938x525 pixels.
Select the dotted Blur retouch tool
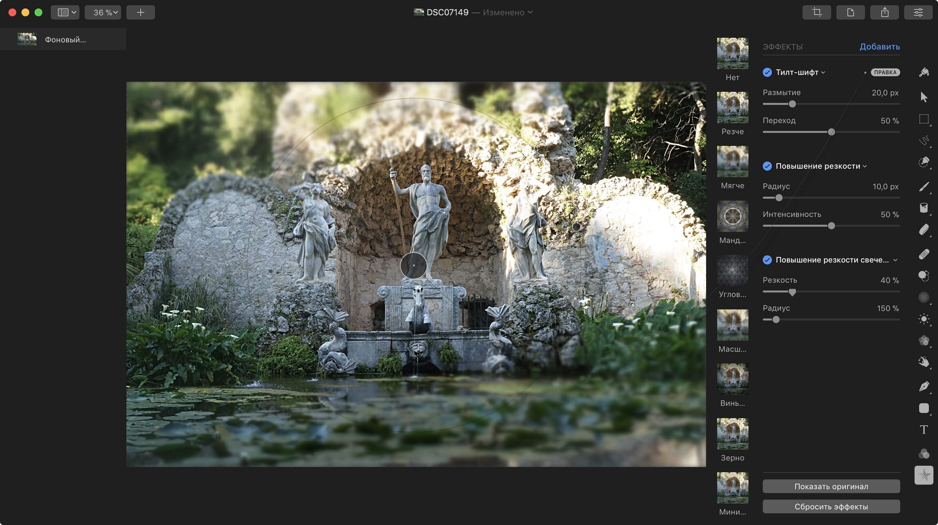pyautogui.click(x=924, y=297)
